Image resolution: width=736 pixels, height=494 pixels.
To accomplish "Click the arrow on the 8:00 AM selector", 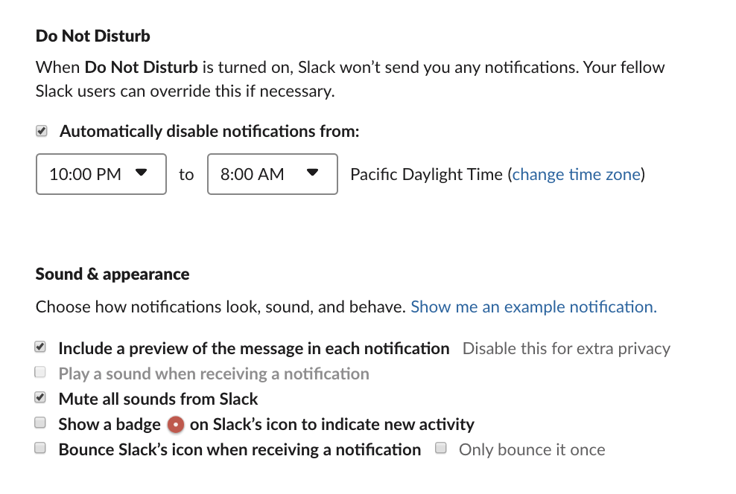I will pos(313,173).
